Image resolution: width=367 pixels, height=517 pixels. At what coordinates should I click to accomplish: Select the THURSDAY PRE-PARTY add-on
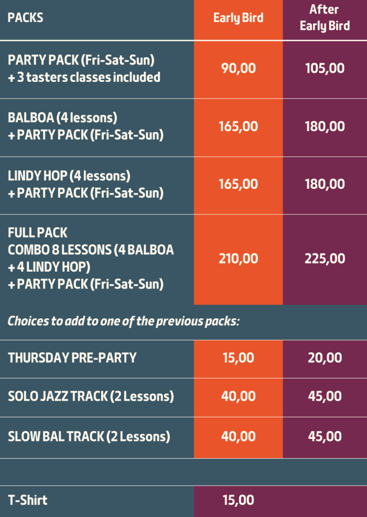point(72,358)
